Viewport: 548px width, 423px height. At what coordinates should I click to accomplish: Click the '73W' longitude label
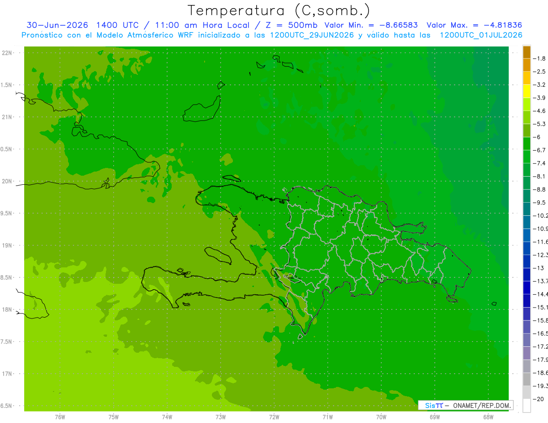(221, 417)
